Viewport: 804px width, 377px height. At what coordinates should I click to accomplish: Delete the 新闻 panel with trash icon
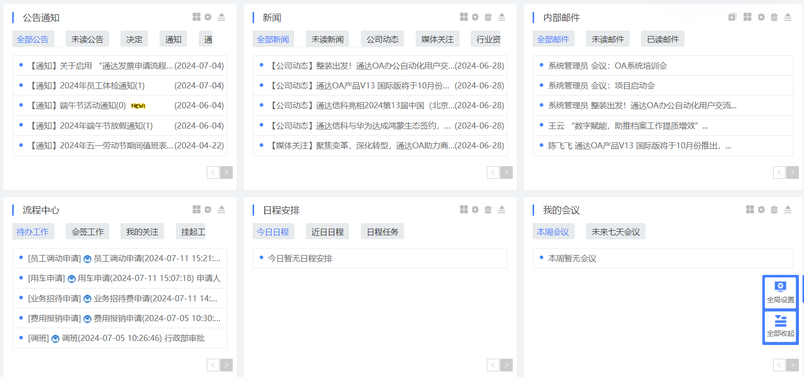pos(488,17)
